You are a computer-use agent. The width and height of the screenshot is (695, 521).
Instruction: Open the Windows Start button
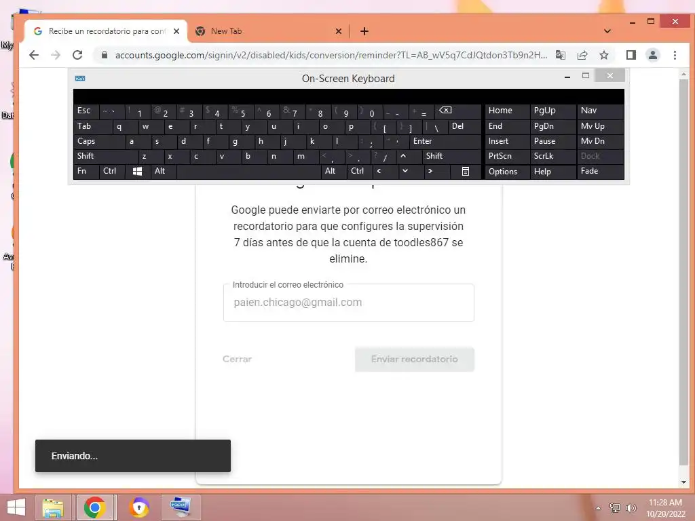16,507
